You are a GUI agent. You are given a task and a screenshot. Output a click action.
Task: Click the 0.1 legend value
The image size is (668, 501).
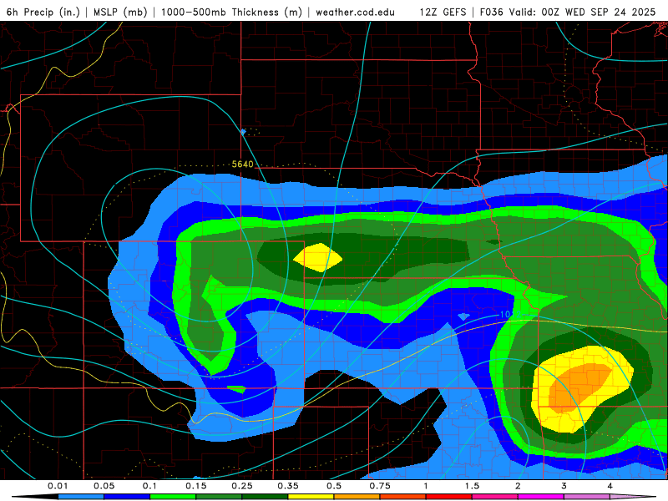[x=149, y=486]
